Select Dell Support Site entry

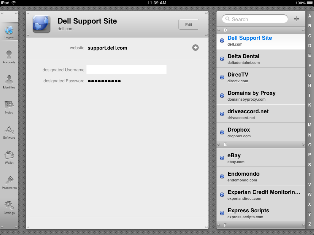coord(261,41)
